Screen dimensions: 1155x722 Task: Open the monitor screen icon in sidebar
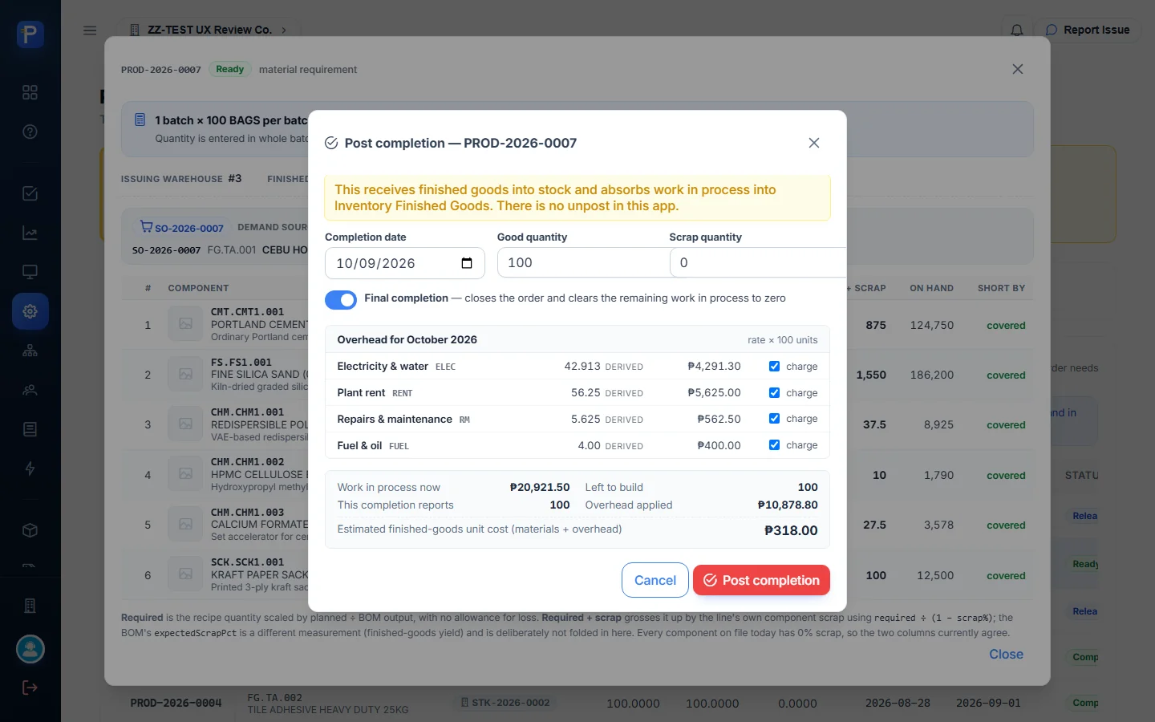point(30,272)
